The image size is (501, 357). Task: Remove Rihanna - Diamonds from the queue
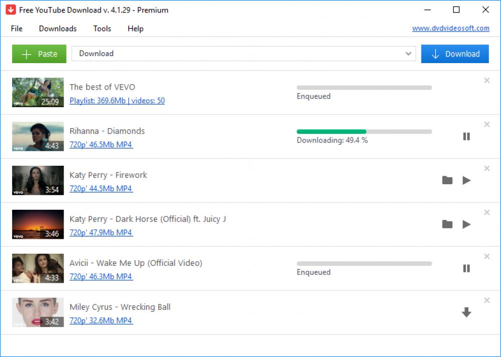tap(486, 124)
